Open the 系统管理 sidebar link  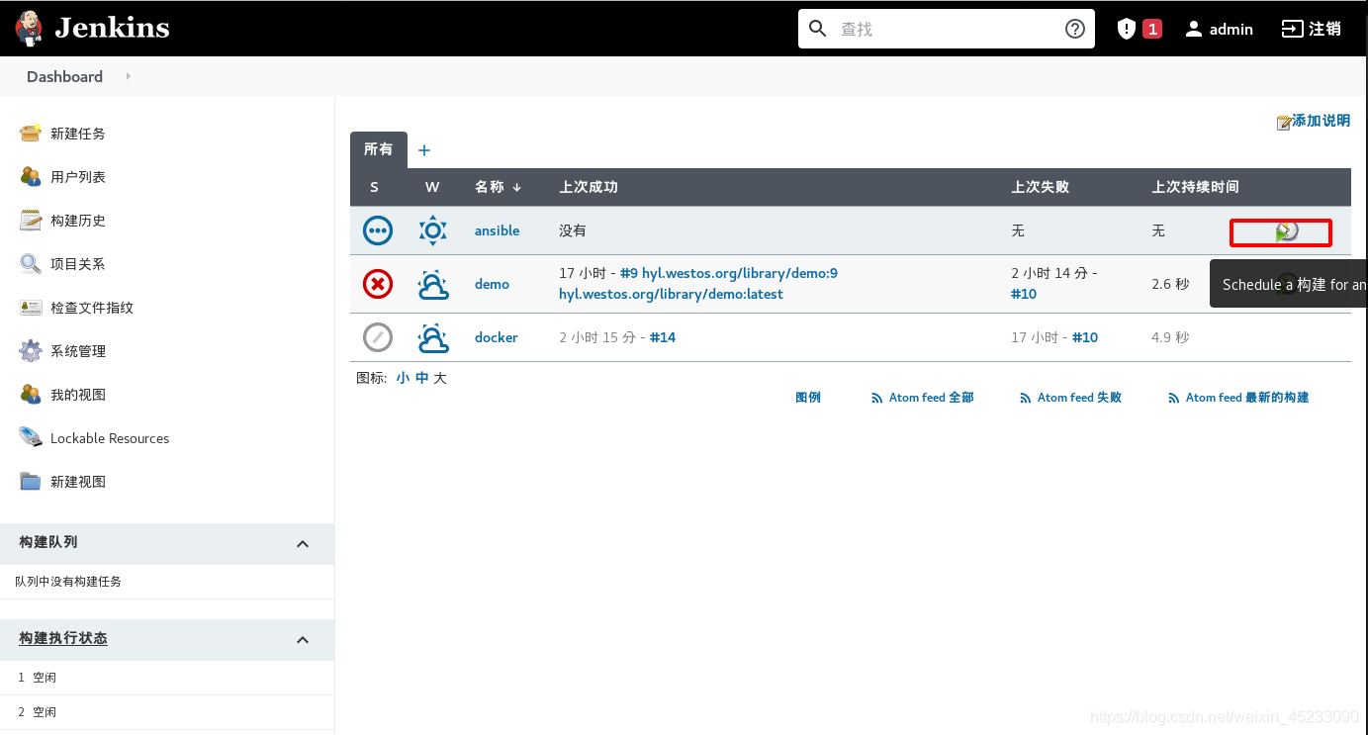click(78, 351)
